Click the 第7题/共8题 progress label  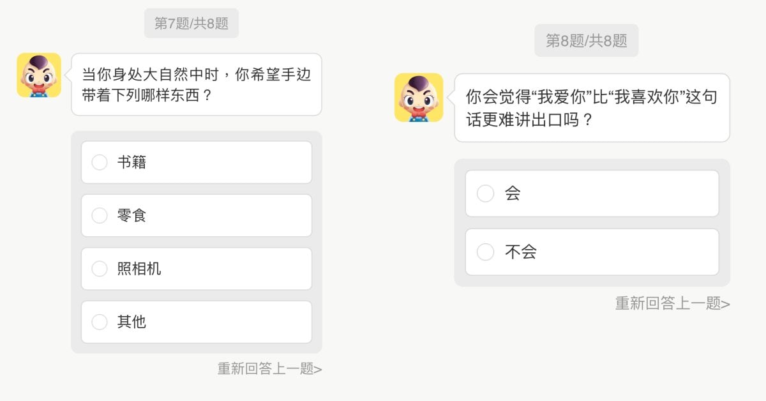point(191,24)
